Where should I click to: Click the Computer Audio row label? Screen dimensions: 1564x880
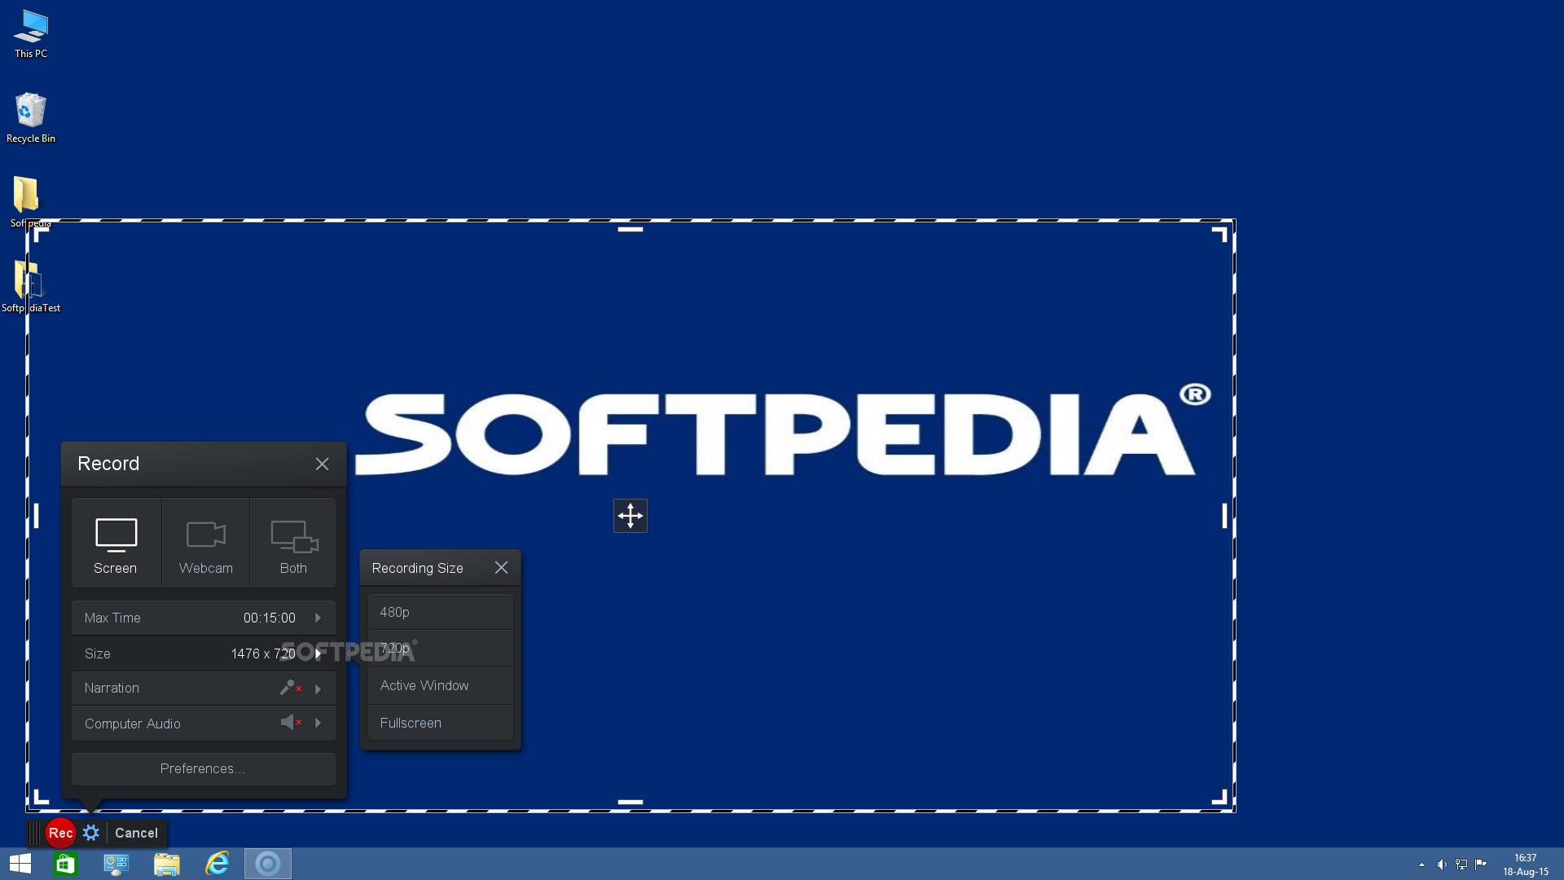[x=133, y=724]
